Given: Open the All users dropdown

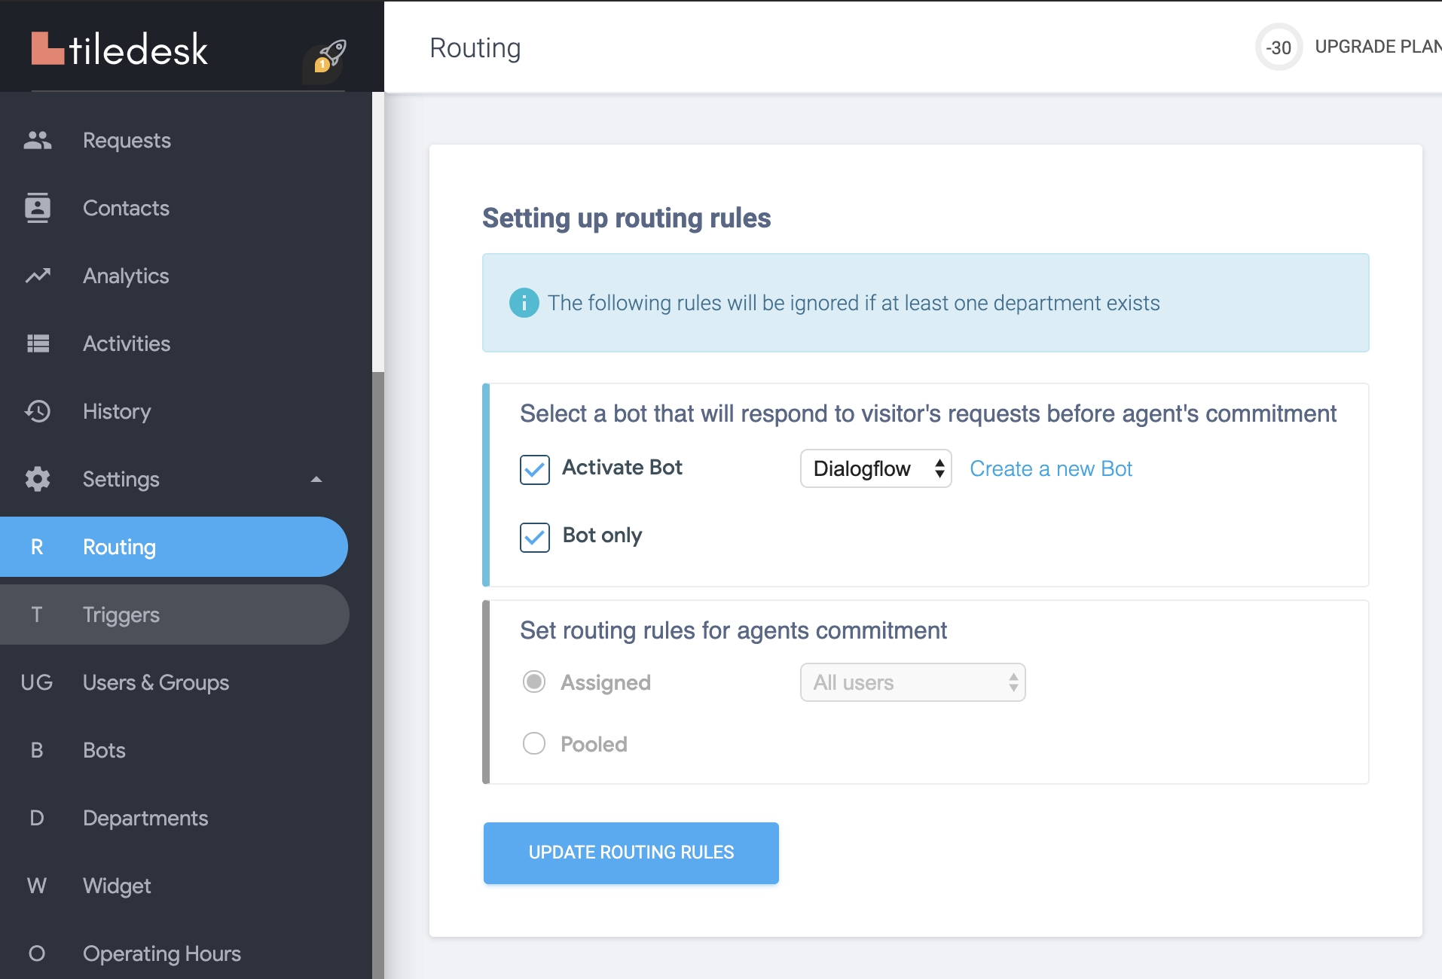Looking at the screenshot, I should pyautogui.click(x=912, y=682).
